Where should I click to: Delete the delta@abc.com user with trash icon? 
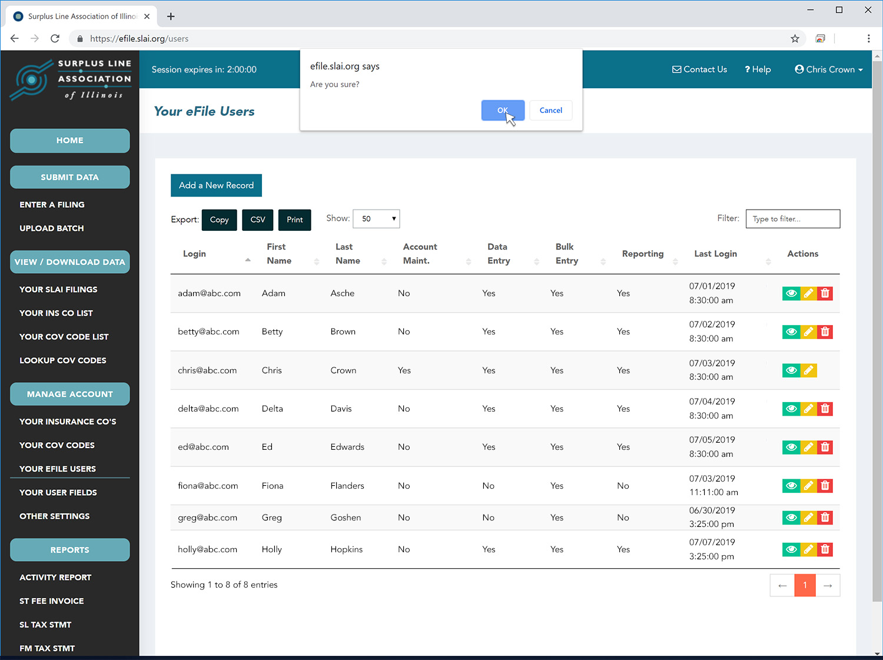[825, 409]
